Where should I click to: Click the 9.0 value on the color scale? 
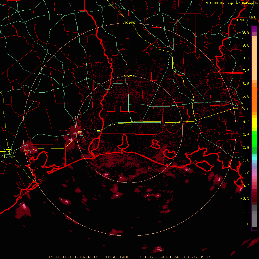[x=246, y=45]
